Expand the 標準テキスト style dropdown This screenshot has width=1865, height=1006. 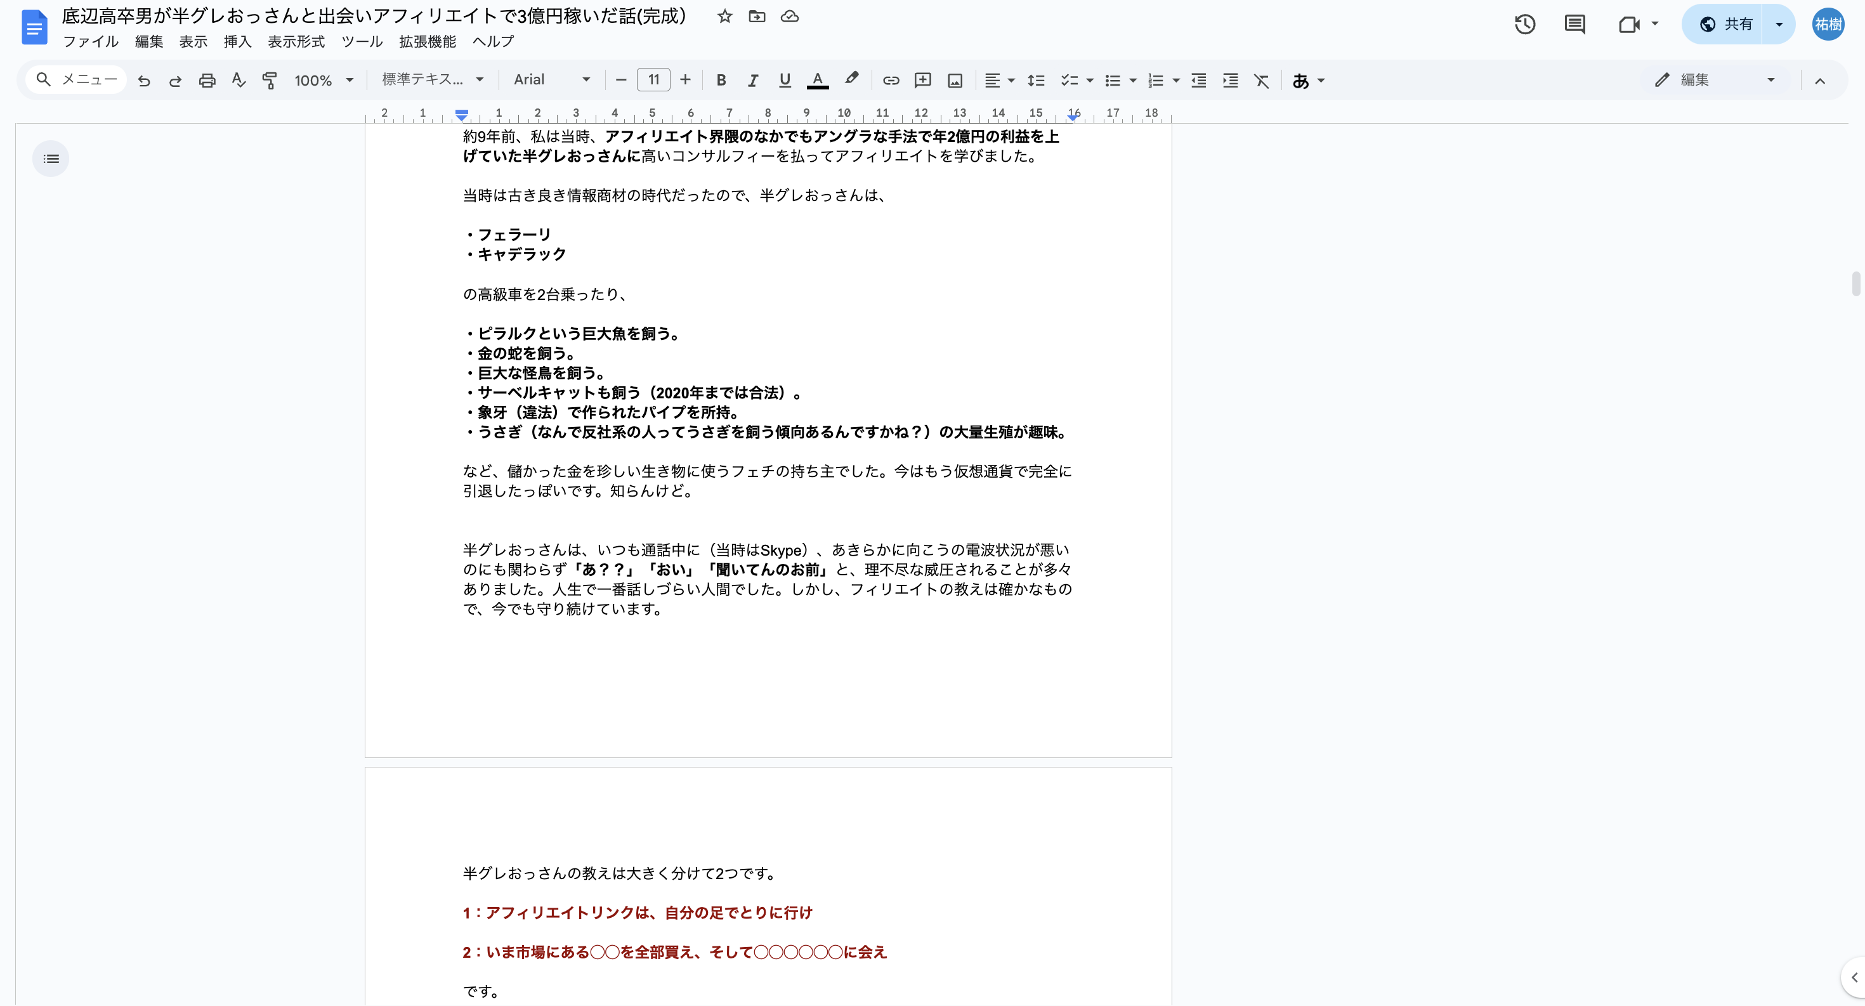click(x=432, y=80)
